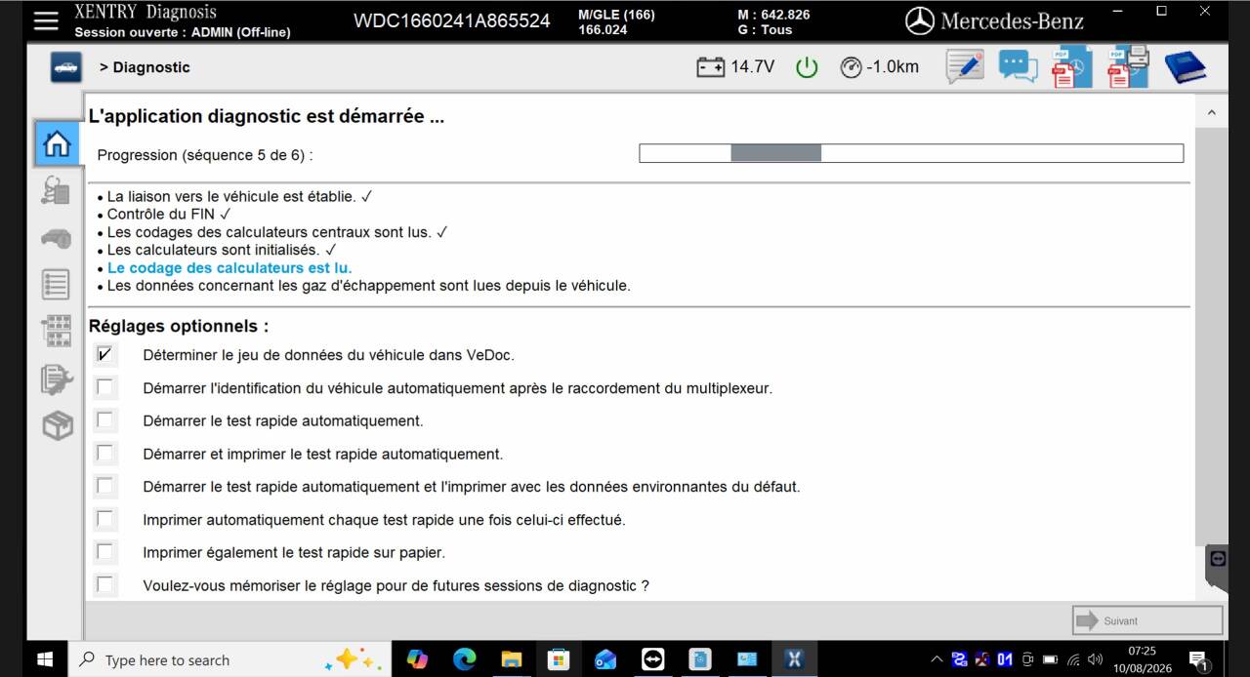Check test rapide avec données environnantes du défaut

click(x=105, y=486)
